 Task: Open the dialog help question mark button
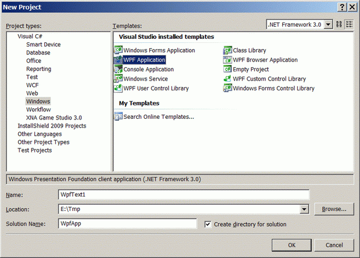(342, 7)
